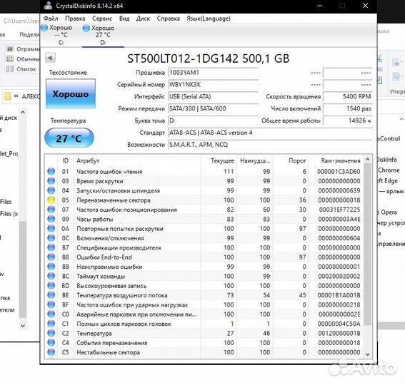Click status icon for attribute BF
The height and width of the screenshot is (385, 405).
51,304
